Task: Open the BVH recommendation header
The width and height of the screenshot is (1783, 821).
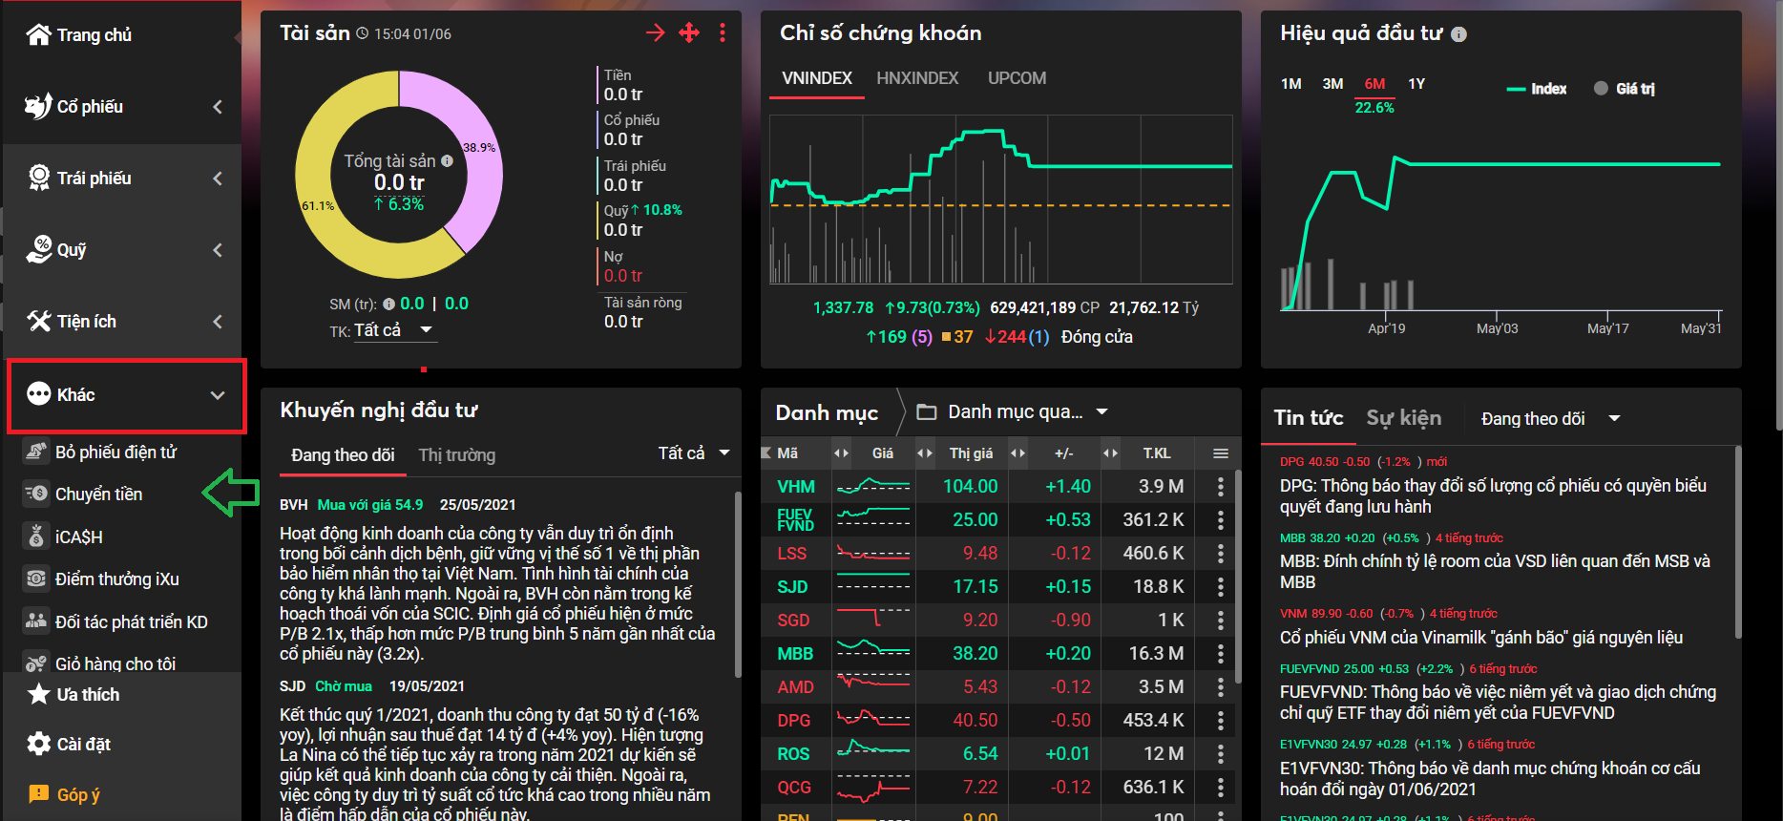Action: tap(398, 505)
